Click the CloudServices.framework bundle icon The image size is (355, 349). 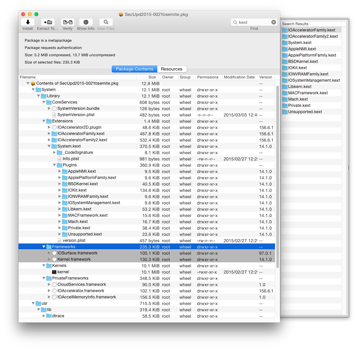[54, 284]
